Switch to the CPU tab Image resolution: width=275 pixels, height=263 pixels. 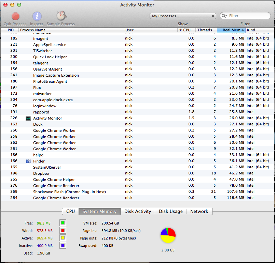(x=70, y=211)
